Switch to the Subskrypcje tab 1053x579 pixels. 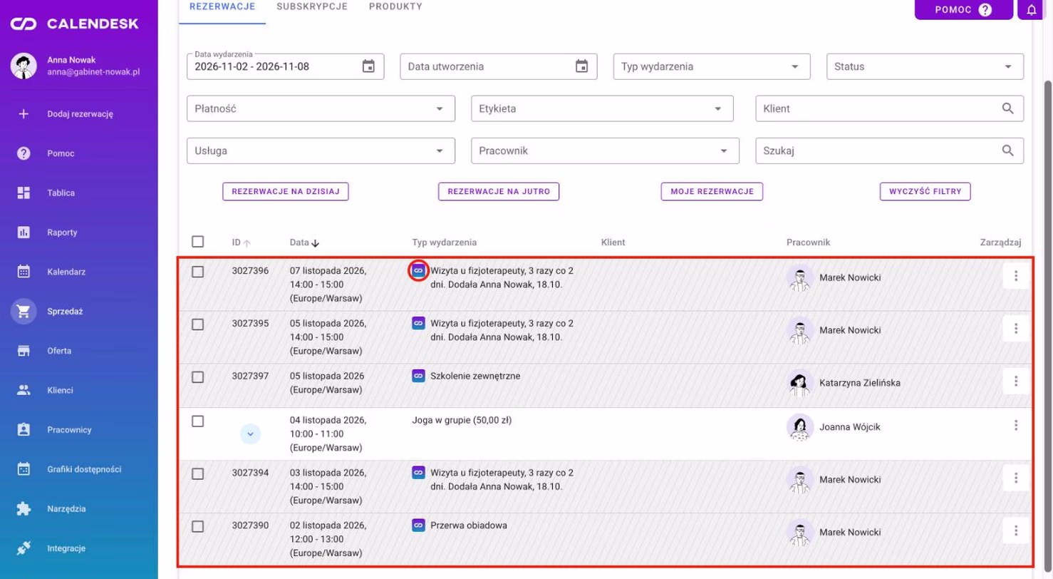pos(312,7)
